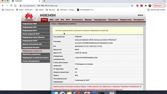This screenshot has height=94, width=167.
Task: Click the browser forward arrow
Action: (x=7, y=6)
